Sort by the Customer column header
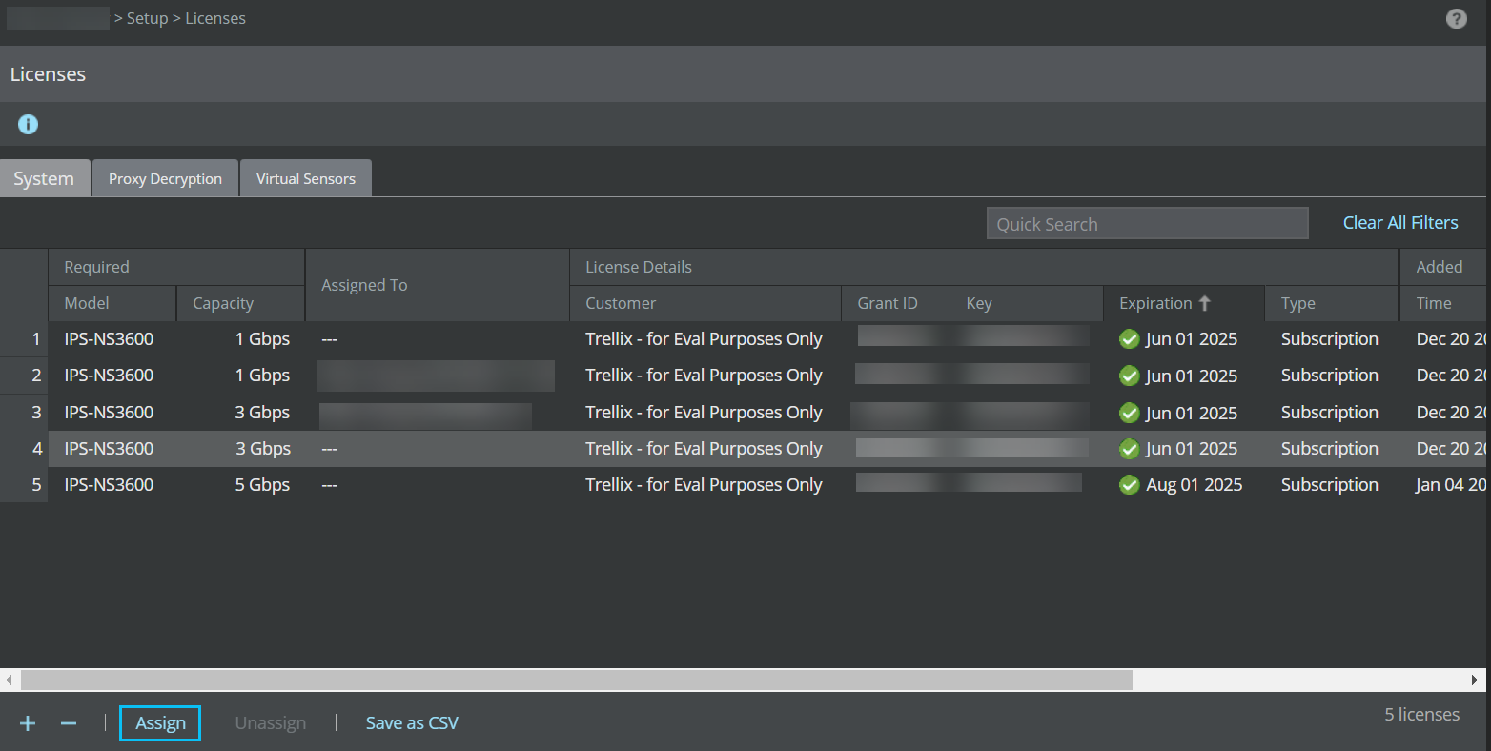Image resolution: width=1491 pixels, height=751 pixels. click(705, 303)
